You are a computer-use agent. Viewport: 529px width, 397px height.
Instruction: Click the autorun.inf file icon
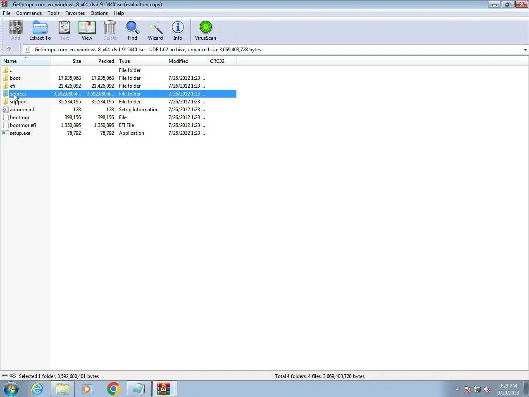(5, 109)
